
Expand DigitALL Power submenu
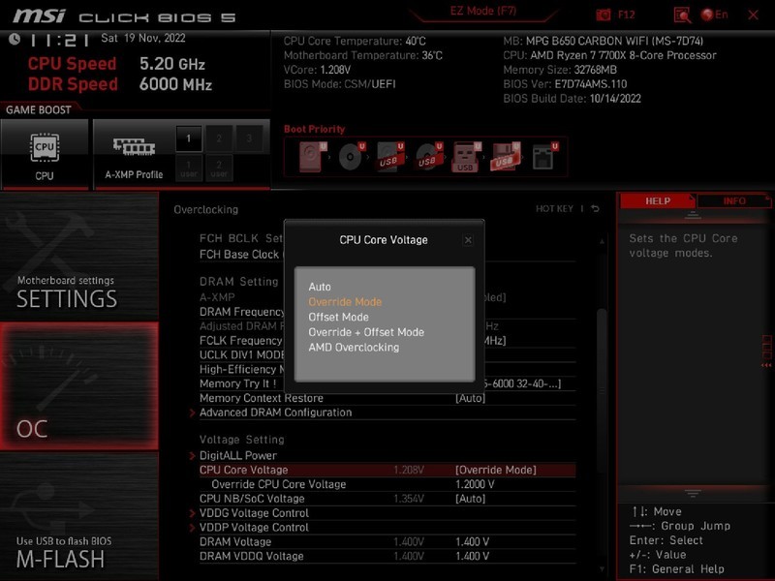(237, 455)
